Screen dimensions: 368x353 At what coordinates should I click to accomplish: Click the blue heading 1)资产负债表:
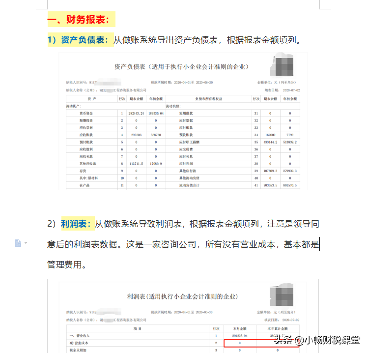pos(78,40)
